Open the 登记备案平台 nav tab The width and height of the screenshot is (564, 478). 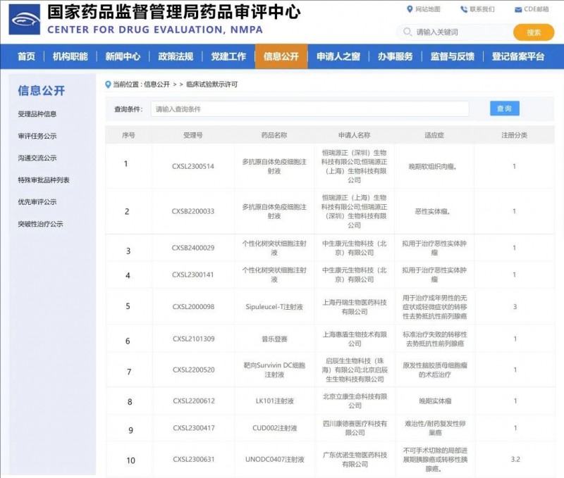[x=518, y=56]
